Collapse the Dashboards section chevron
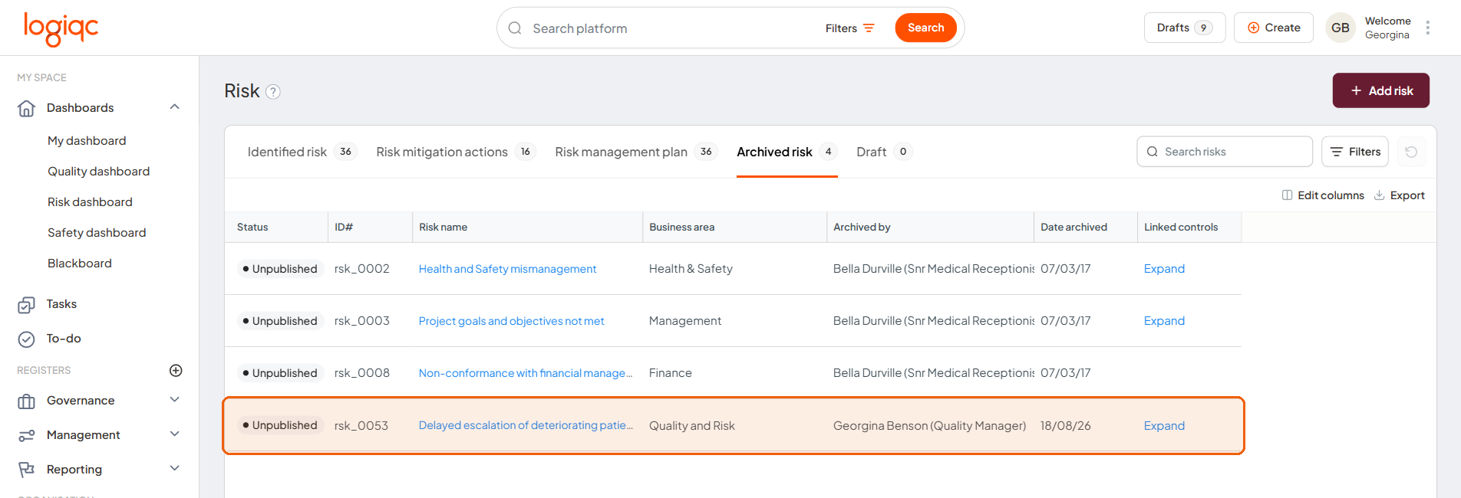 [175, 107]
